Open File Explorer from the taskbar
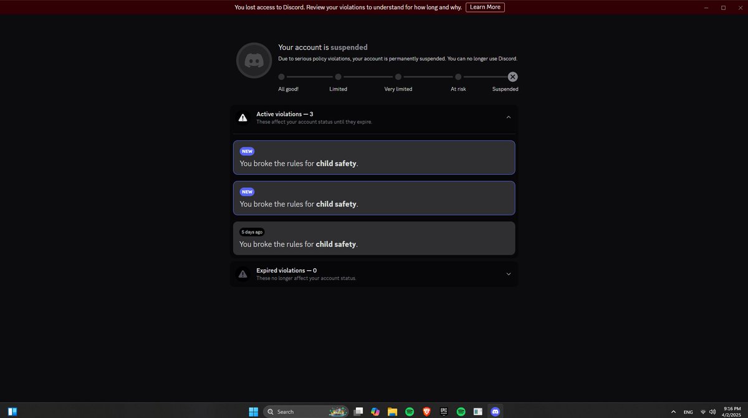The height and width of the screenshot is (418, 748). [x=393, y=412]
